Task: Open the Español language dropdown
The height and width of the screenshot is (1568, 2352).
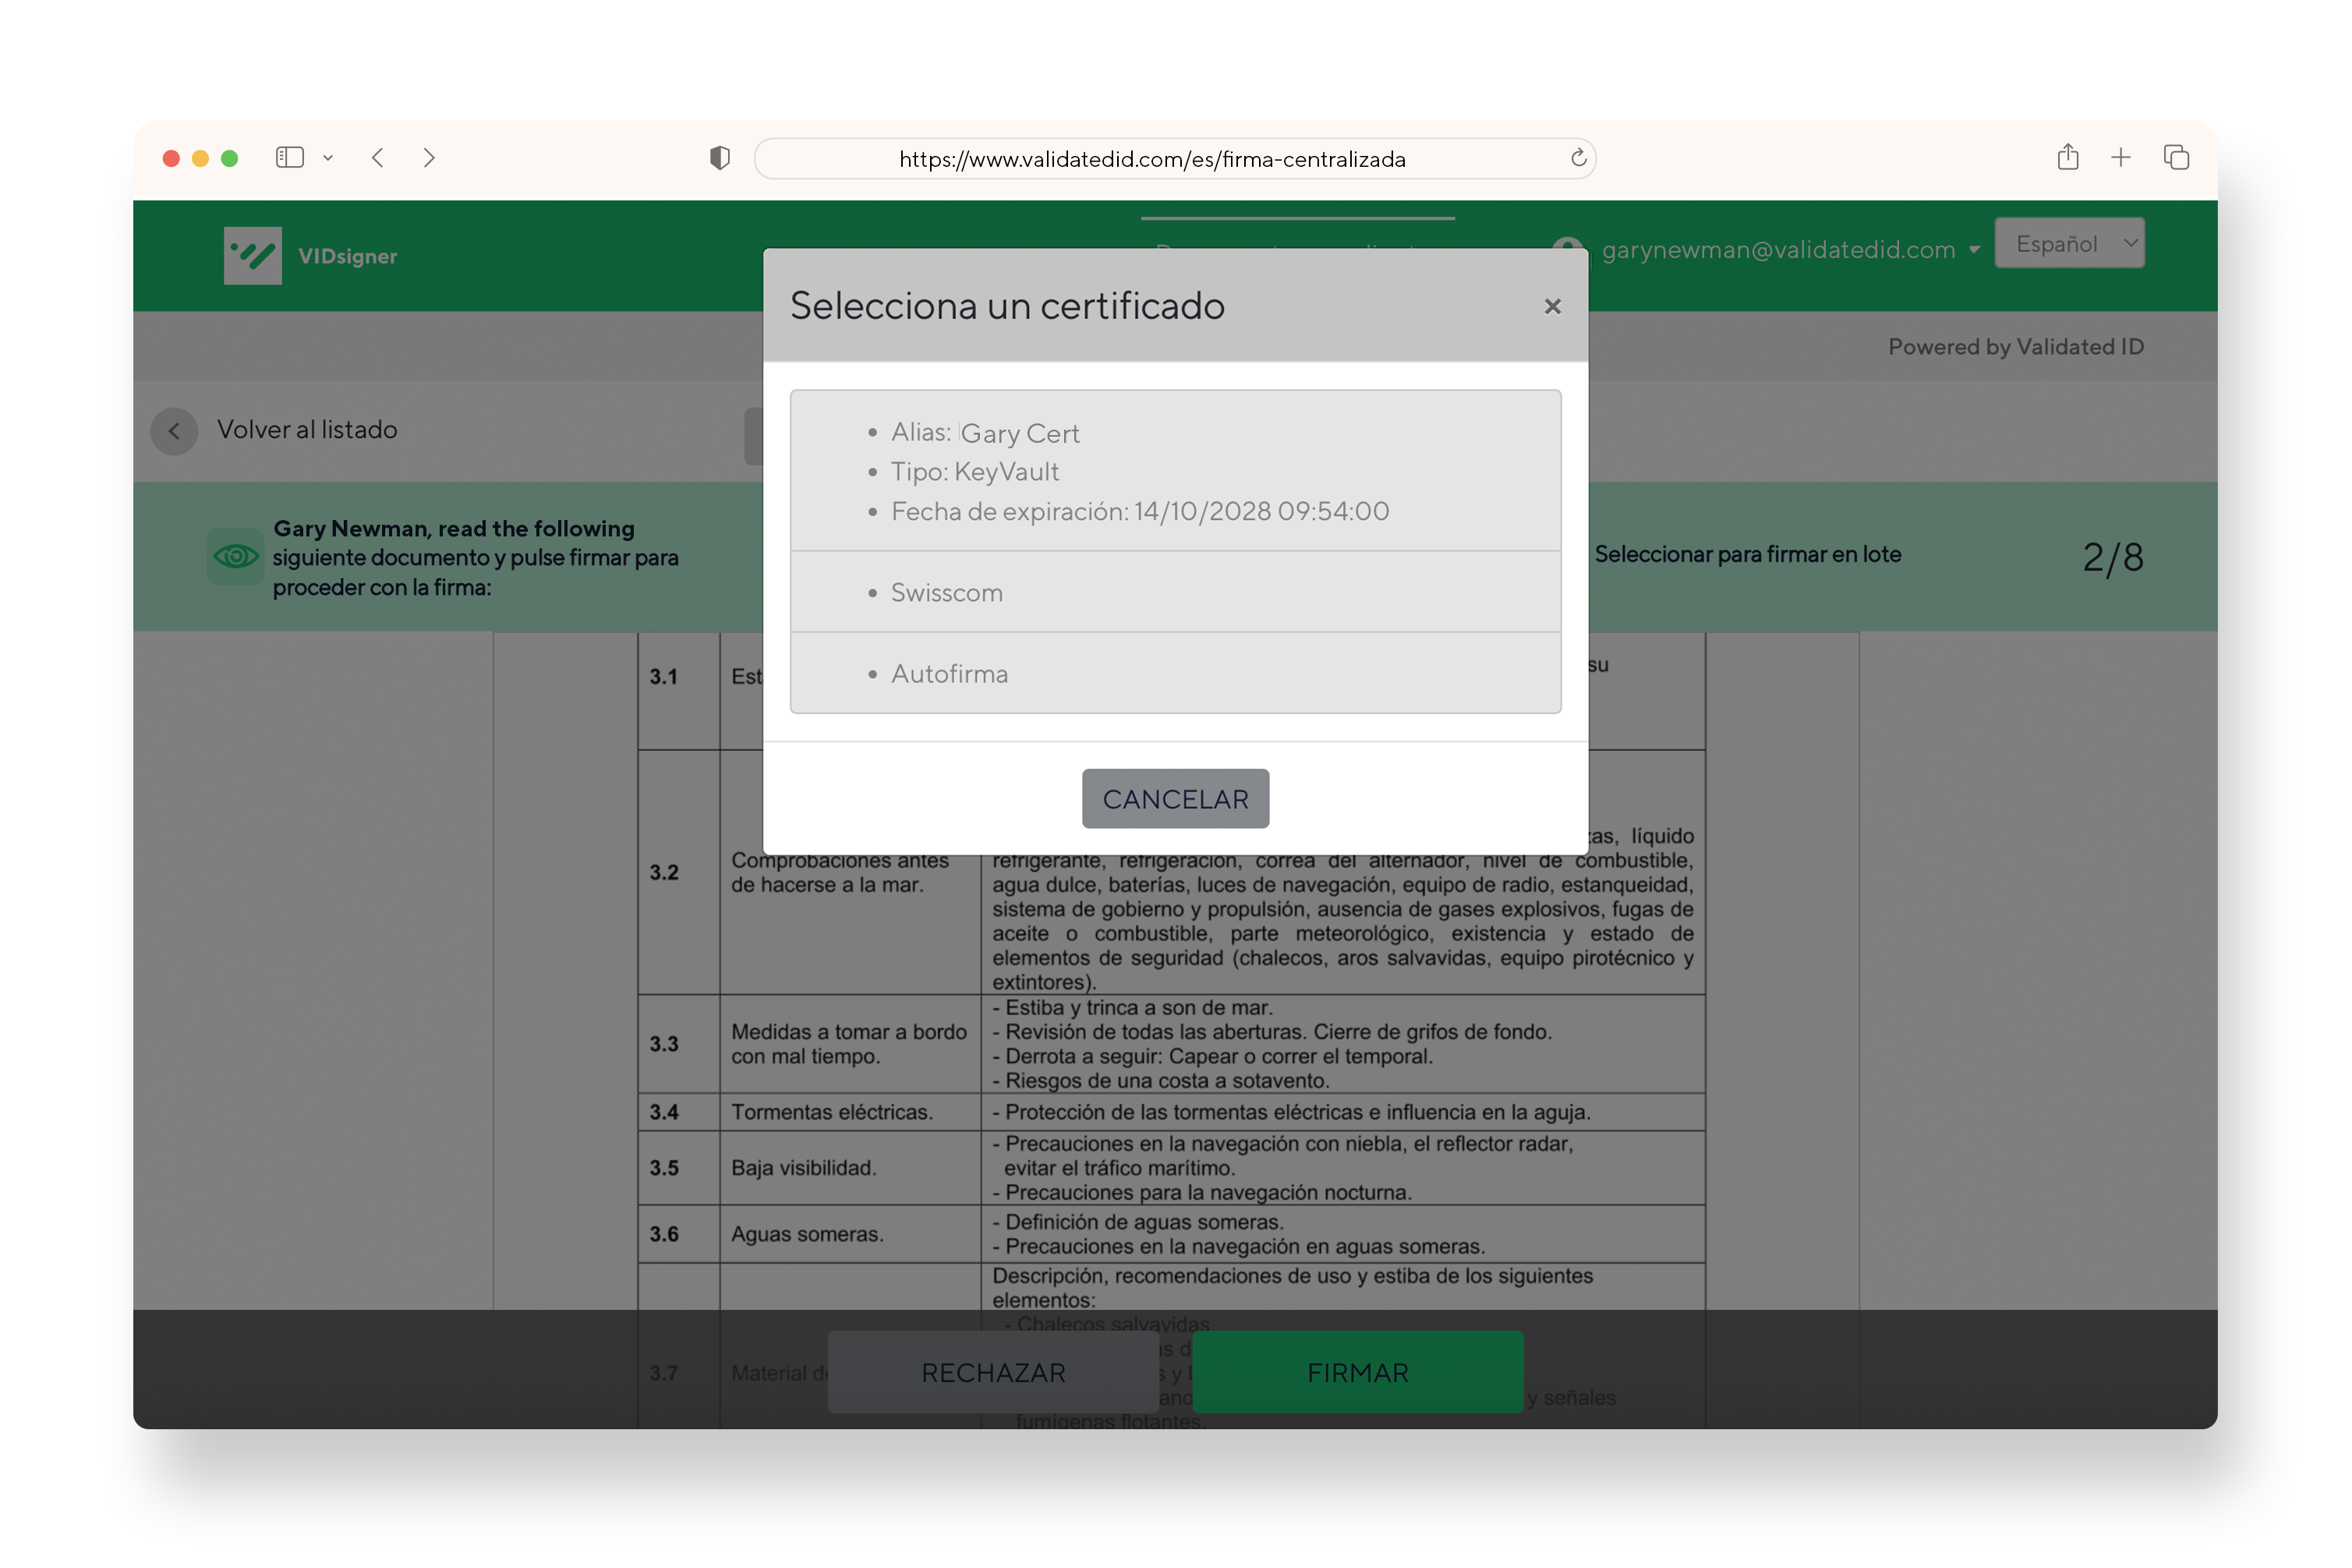Action: (2068, 243)
